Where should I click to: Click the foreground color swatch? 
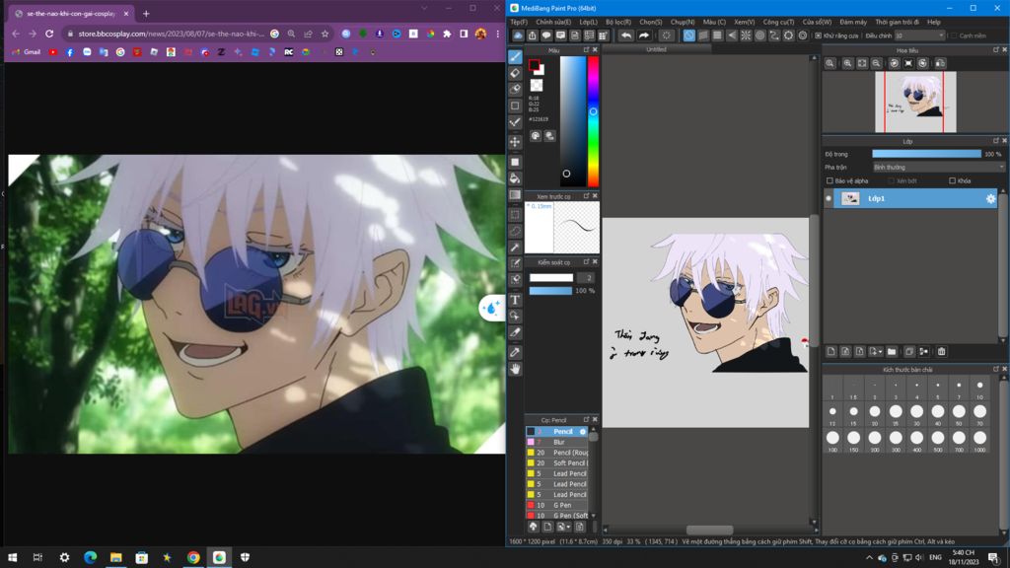[x=534, y=64]
